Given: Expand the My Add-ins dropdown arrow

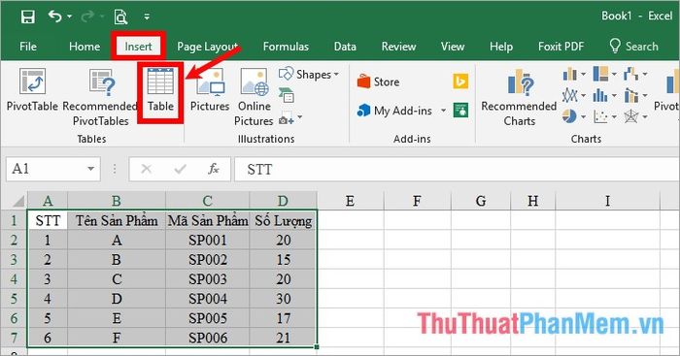Looking at the screenshot, I should [443, 111].
